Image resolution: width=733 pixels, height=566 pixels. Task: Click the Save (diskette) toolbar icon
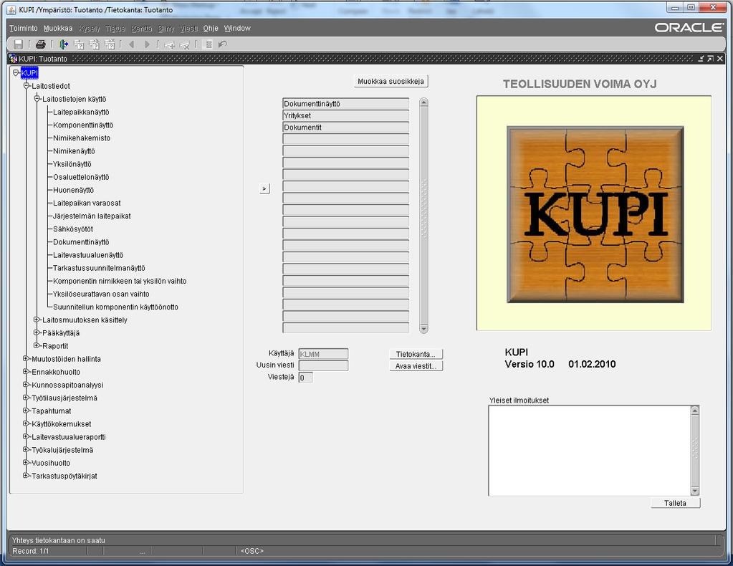pos(18,44)
